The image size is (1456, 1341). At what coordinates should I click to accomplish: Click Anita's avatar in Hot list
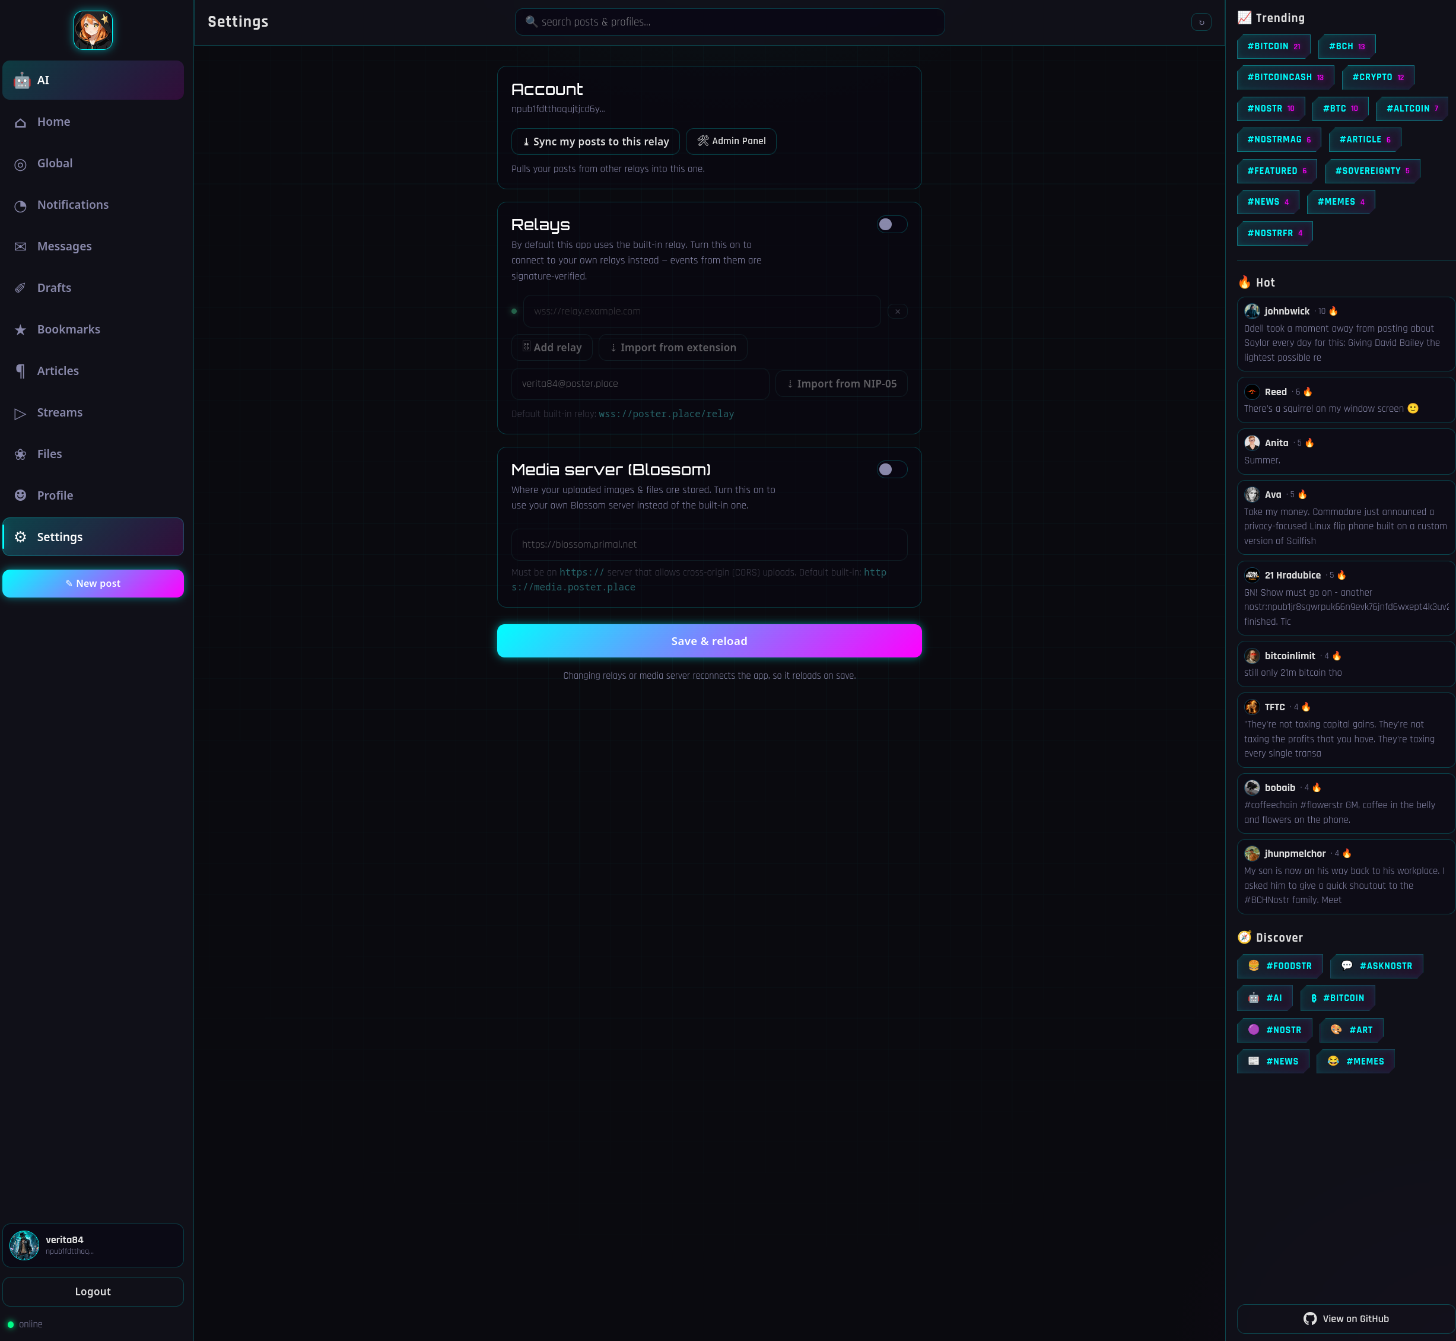(x=1252, y=443)
